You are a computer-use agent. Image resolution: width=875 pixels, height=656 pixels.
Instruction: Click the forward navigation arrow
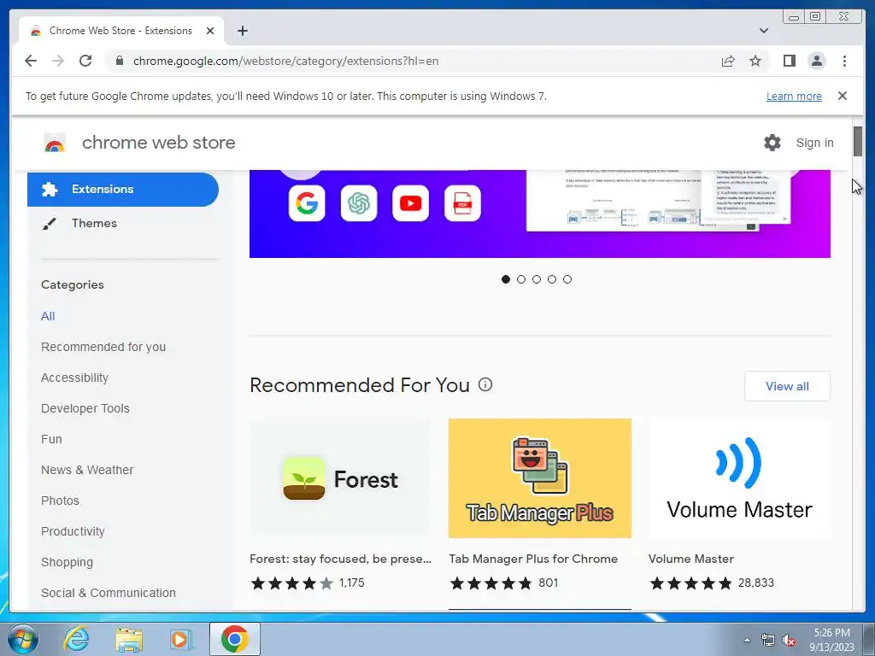pos(58,61)
